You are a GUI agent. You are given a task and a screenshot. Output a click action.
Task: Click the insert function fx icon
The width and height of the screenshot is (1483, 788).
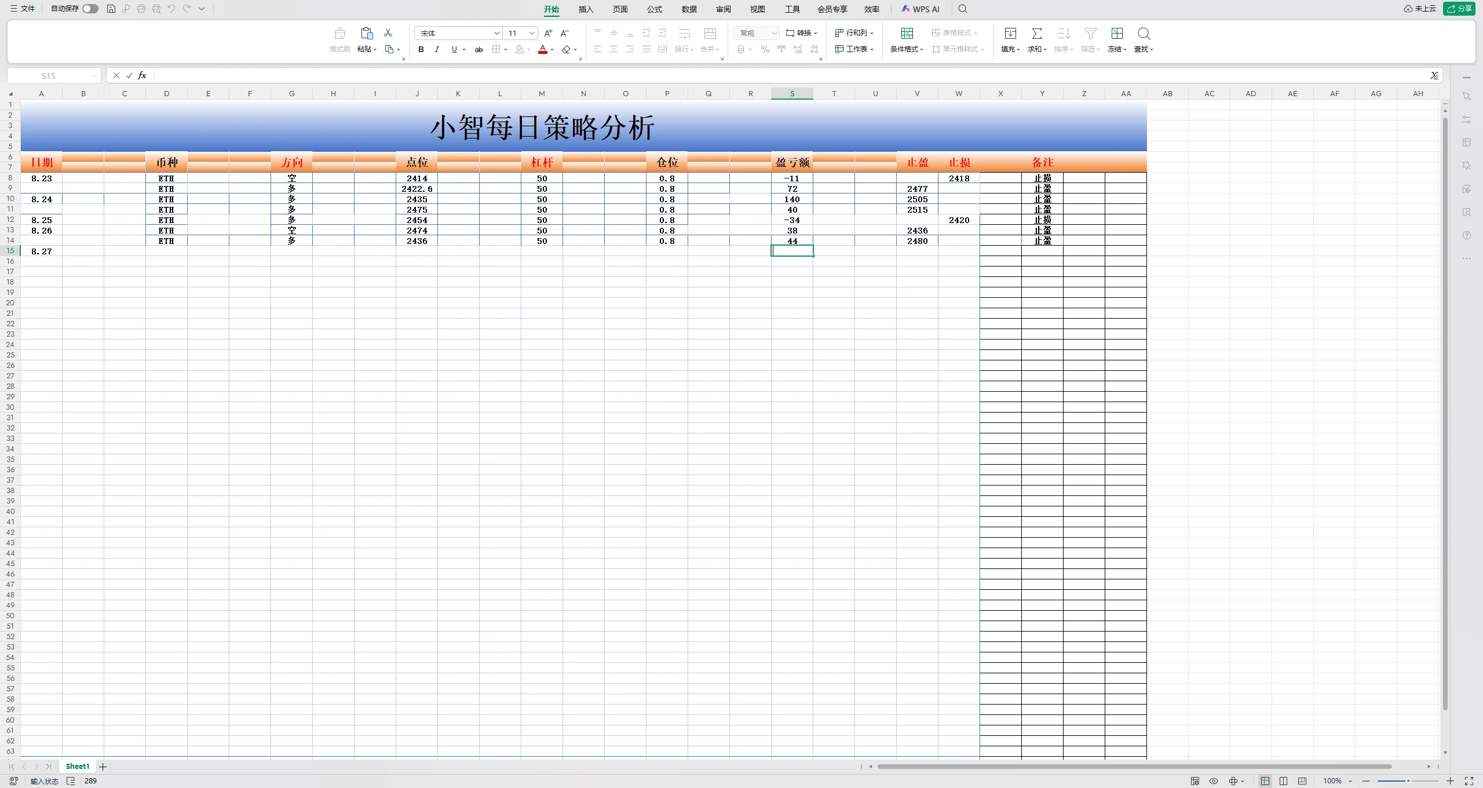142,75
